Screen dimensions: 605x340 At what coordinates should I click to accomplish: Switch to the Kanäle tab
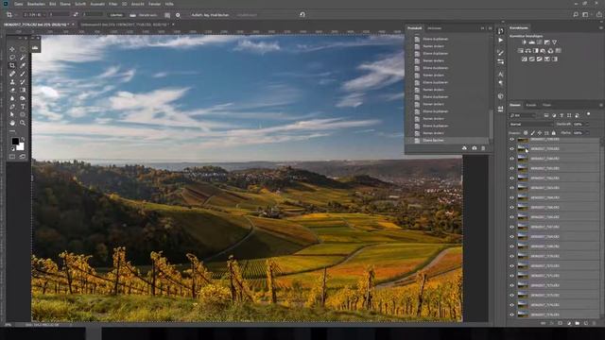point(531,105)
